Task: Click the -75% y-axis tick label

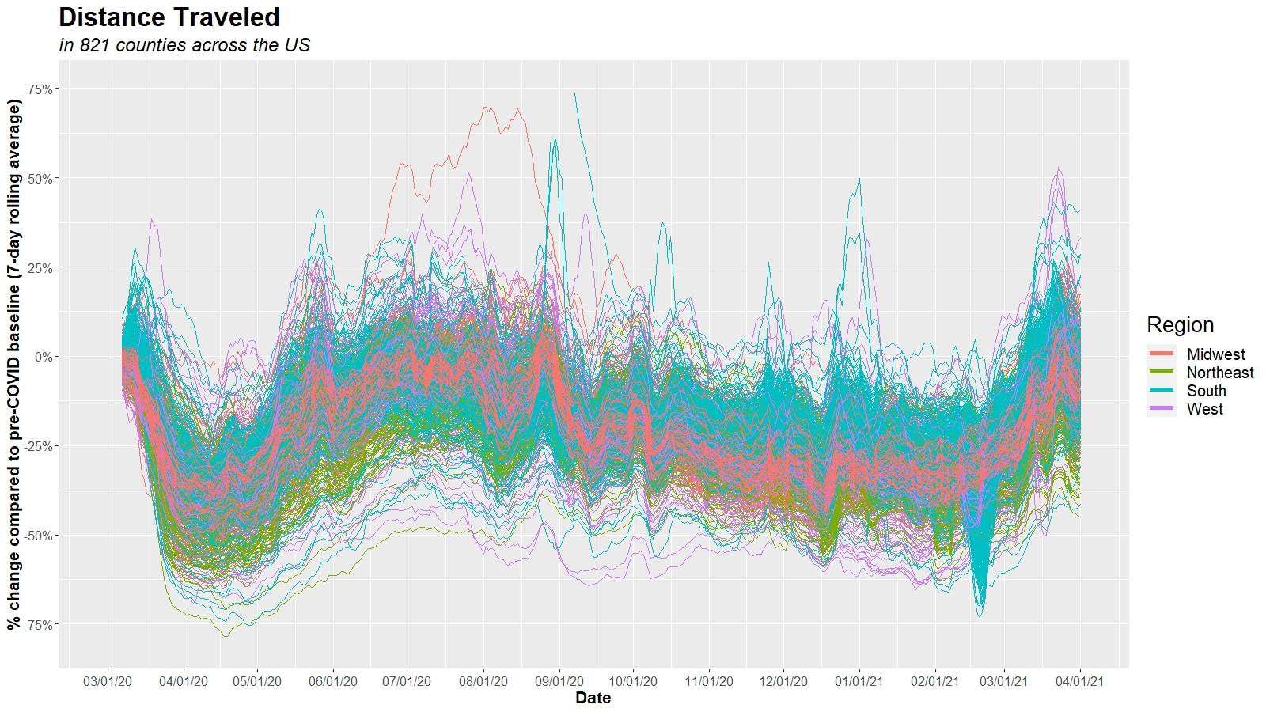Action: 39,625
